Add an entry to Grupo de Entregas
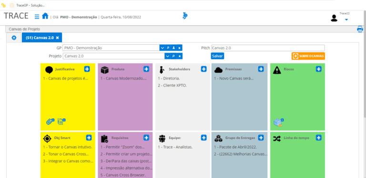The height and width of the screenshot is (178, 366). pyautogui.click(x=261, y=138)
